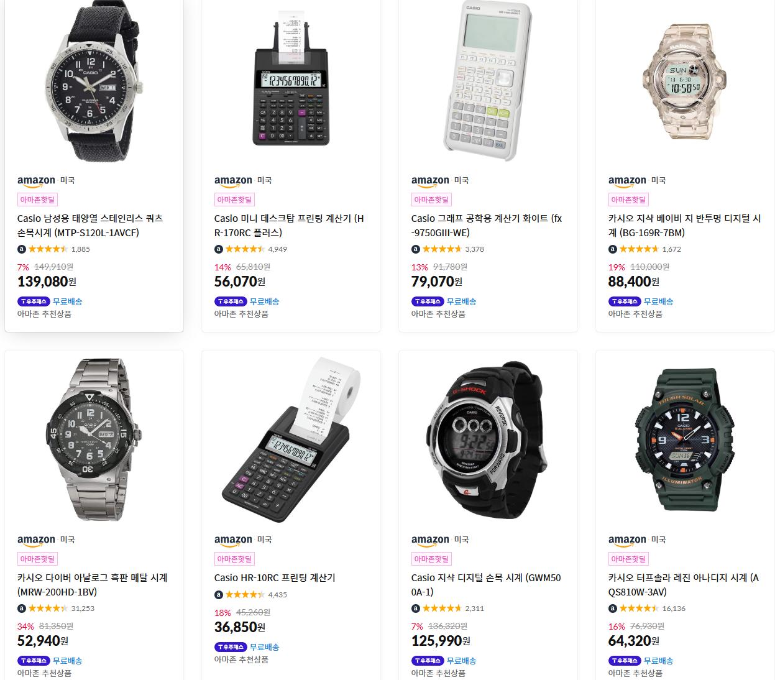Open the Casio HR-10RC 프린팅 계산기 title link

(x=275, y=577)
